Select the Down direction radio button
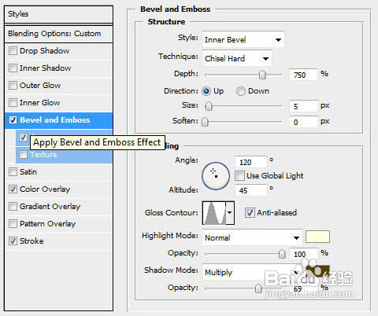Viewport: 378px width, 316px height. pyautogui.click(x=241, y=91)
